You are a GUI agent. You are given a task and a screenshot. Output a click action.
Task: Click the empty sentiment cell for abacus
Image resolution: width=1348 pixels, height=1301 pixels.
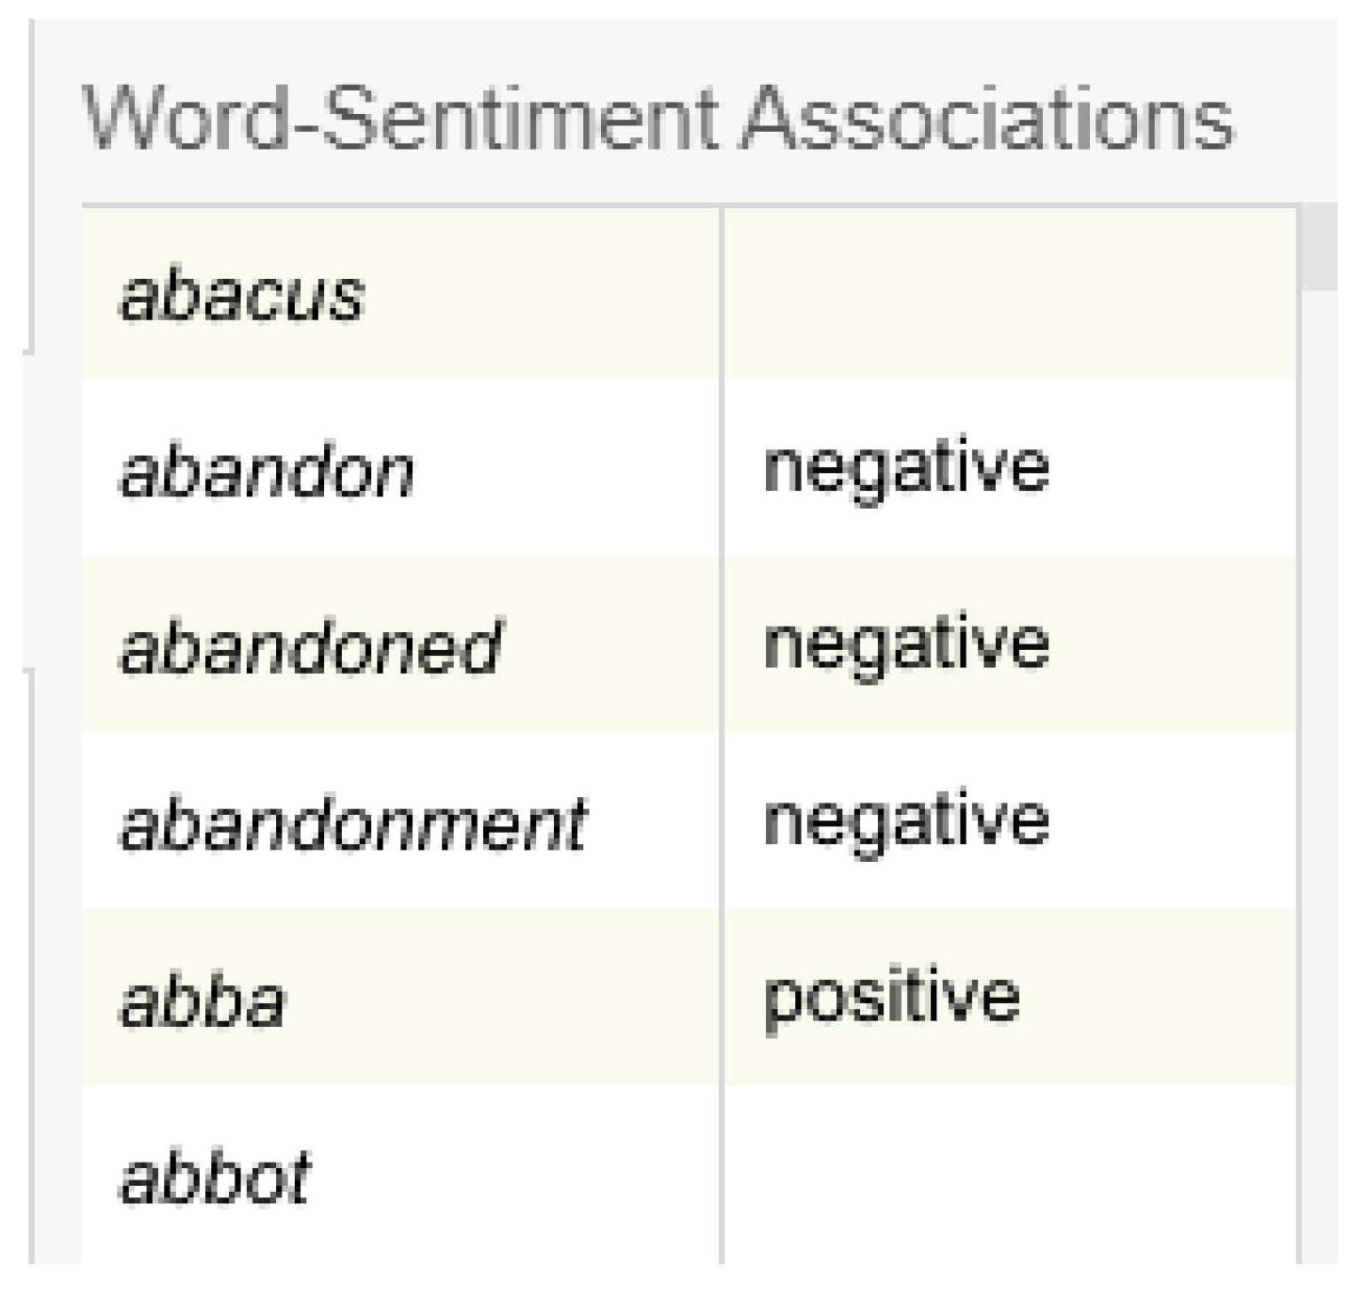[1009, 296]
